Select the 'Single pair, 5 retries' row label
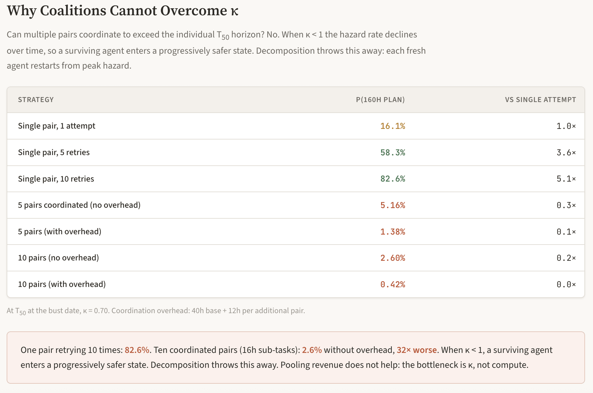Screen dimensions: 593x393 [54, 152]
